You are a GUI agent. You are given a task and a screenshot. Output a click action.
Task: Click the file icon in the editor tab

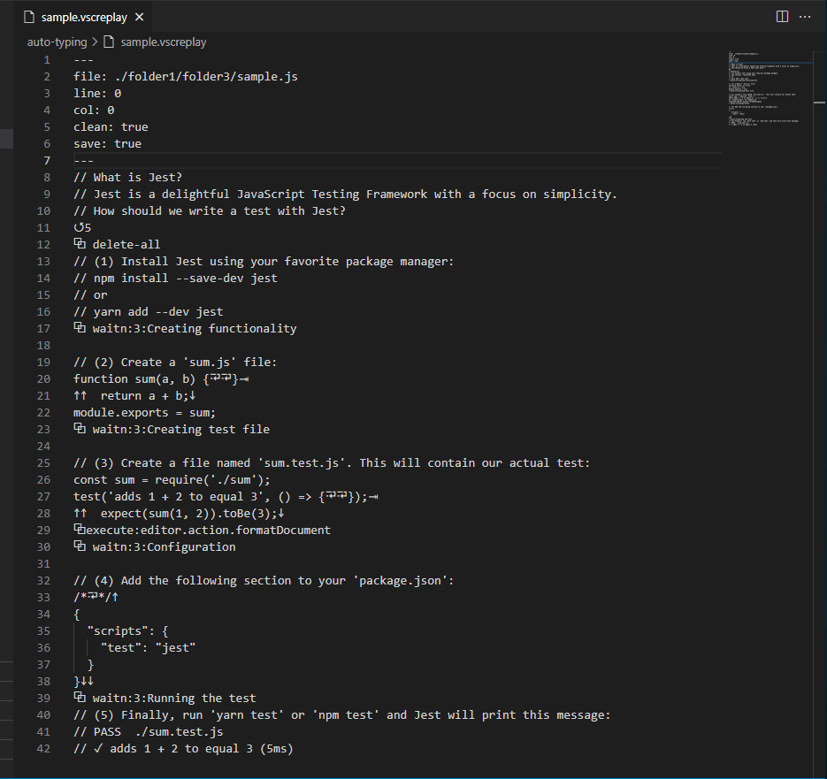[x=29, y=18]
